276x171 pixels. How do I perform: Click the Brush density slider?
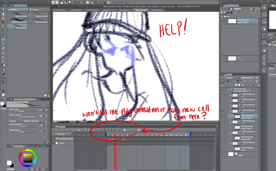tap(24, 116)
